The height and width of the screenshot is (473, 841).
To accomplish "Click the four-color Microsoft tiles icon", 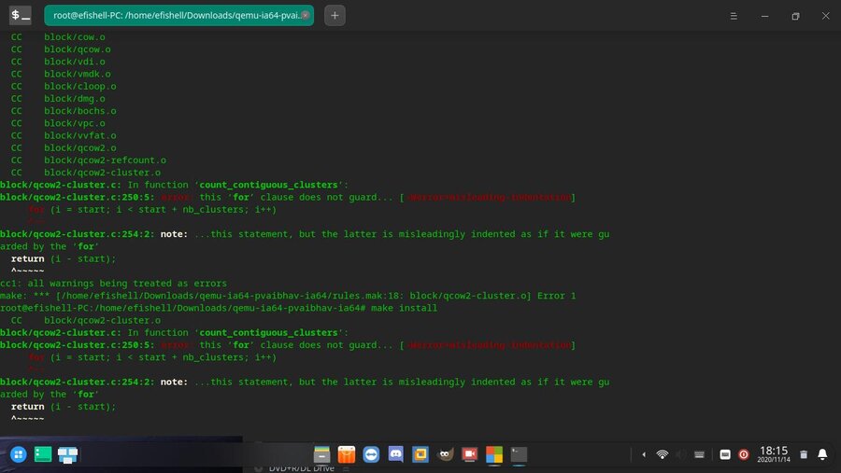I will tap(494, 454).
